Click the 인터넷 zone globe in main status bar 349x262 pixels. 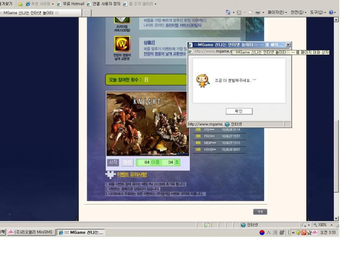click(243, 225)
